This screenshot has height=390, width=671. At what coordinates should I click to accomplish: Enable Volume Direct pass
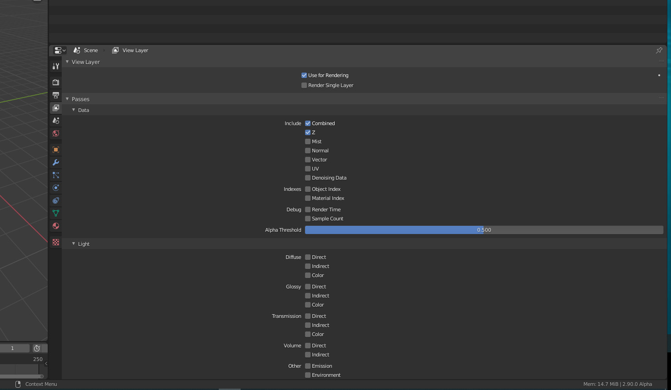tap(308, 346)
